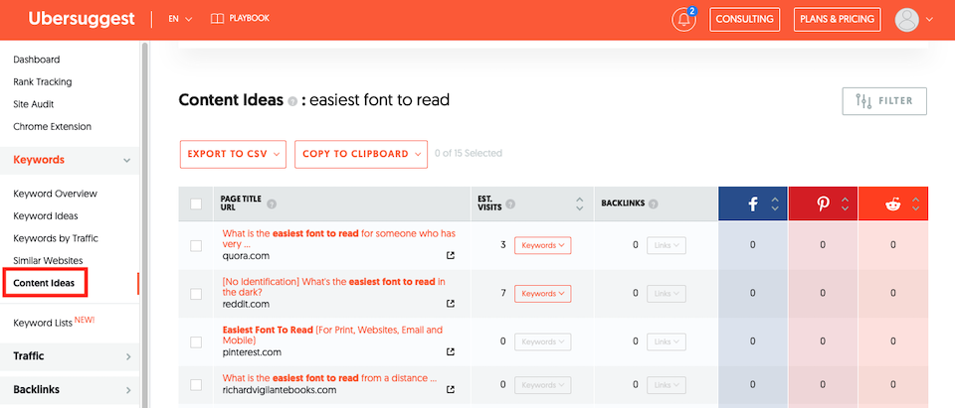Click the Reddit shares column icon
This screenshot has width=955, height=408.
pos(892,204)
